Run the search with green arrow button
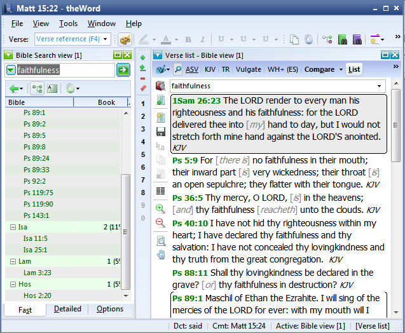 point(123,70)
